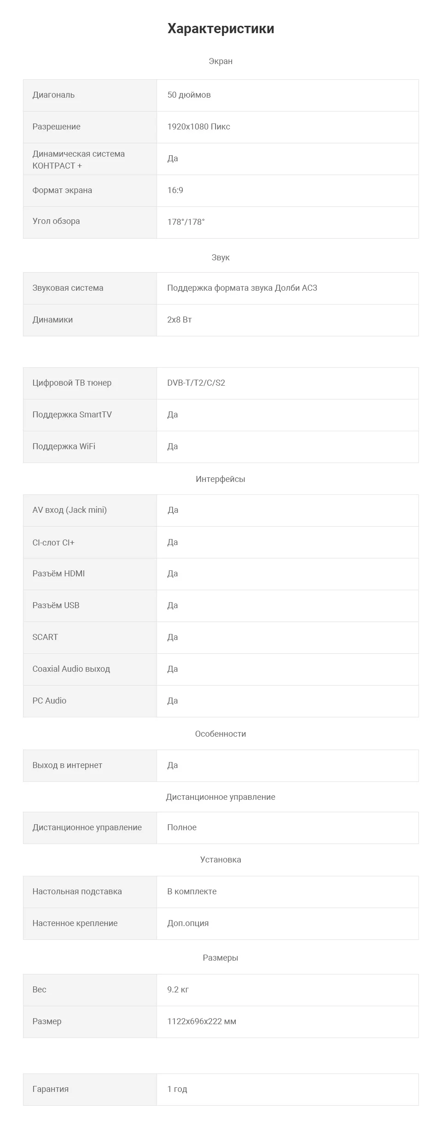Click the Полное remote control value

[182, 827]
